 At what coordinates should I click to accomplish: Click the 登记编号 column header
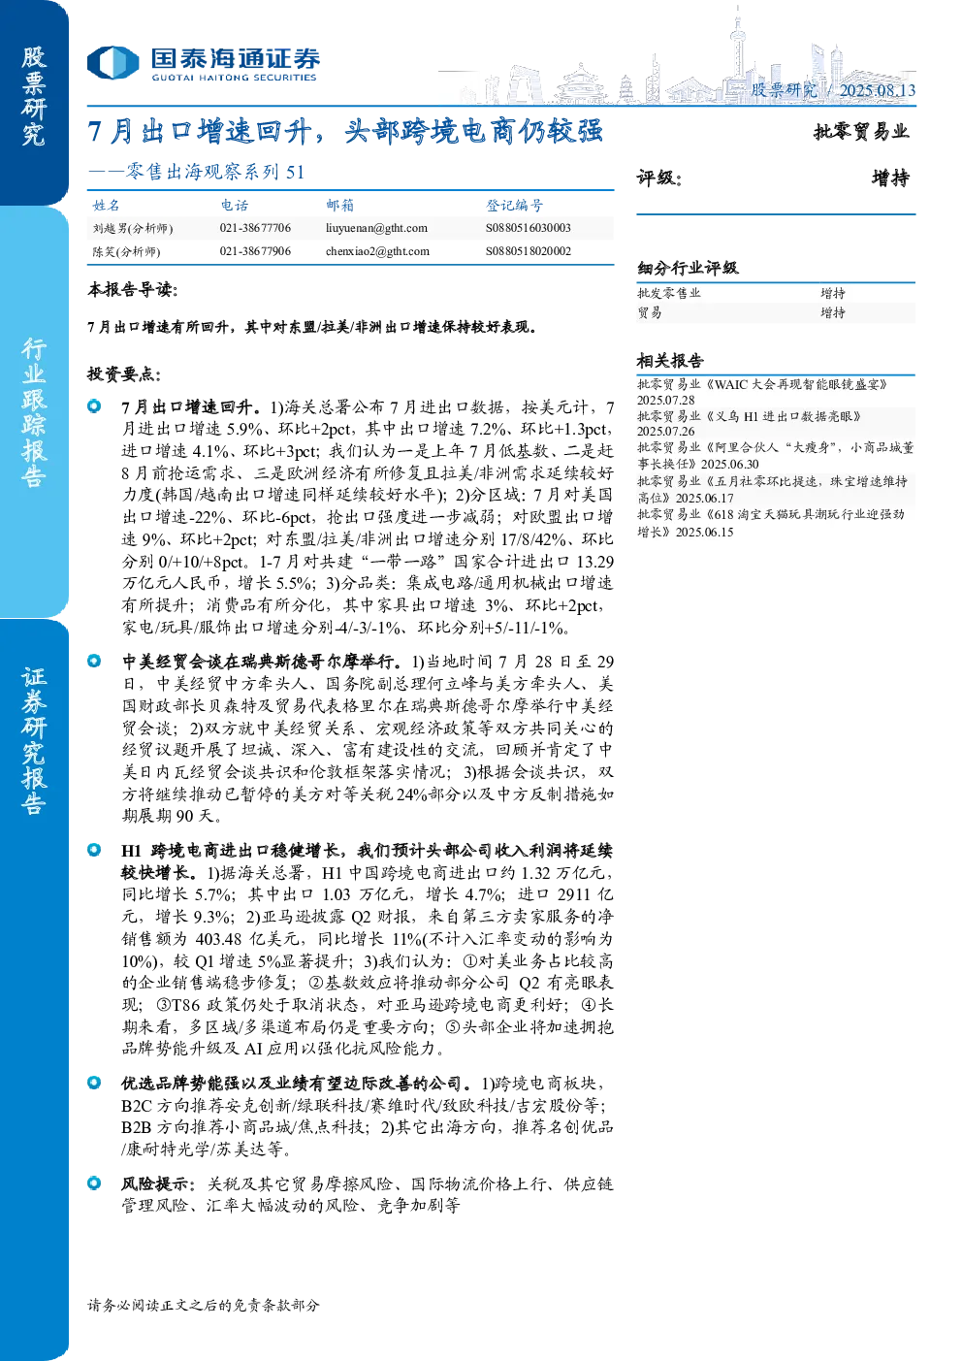515,206
